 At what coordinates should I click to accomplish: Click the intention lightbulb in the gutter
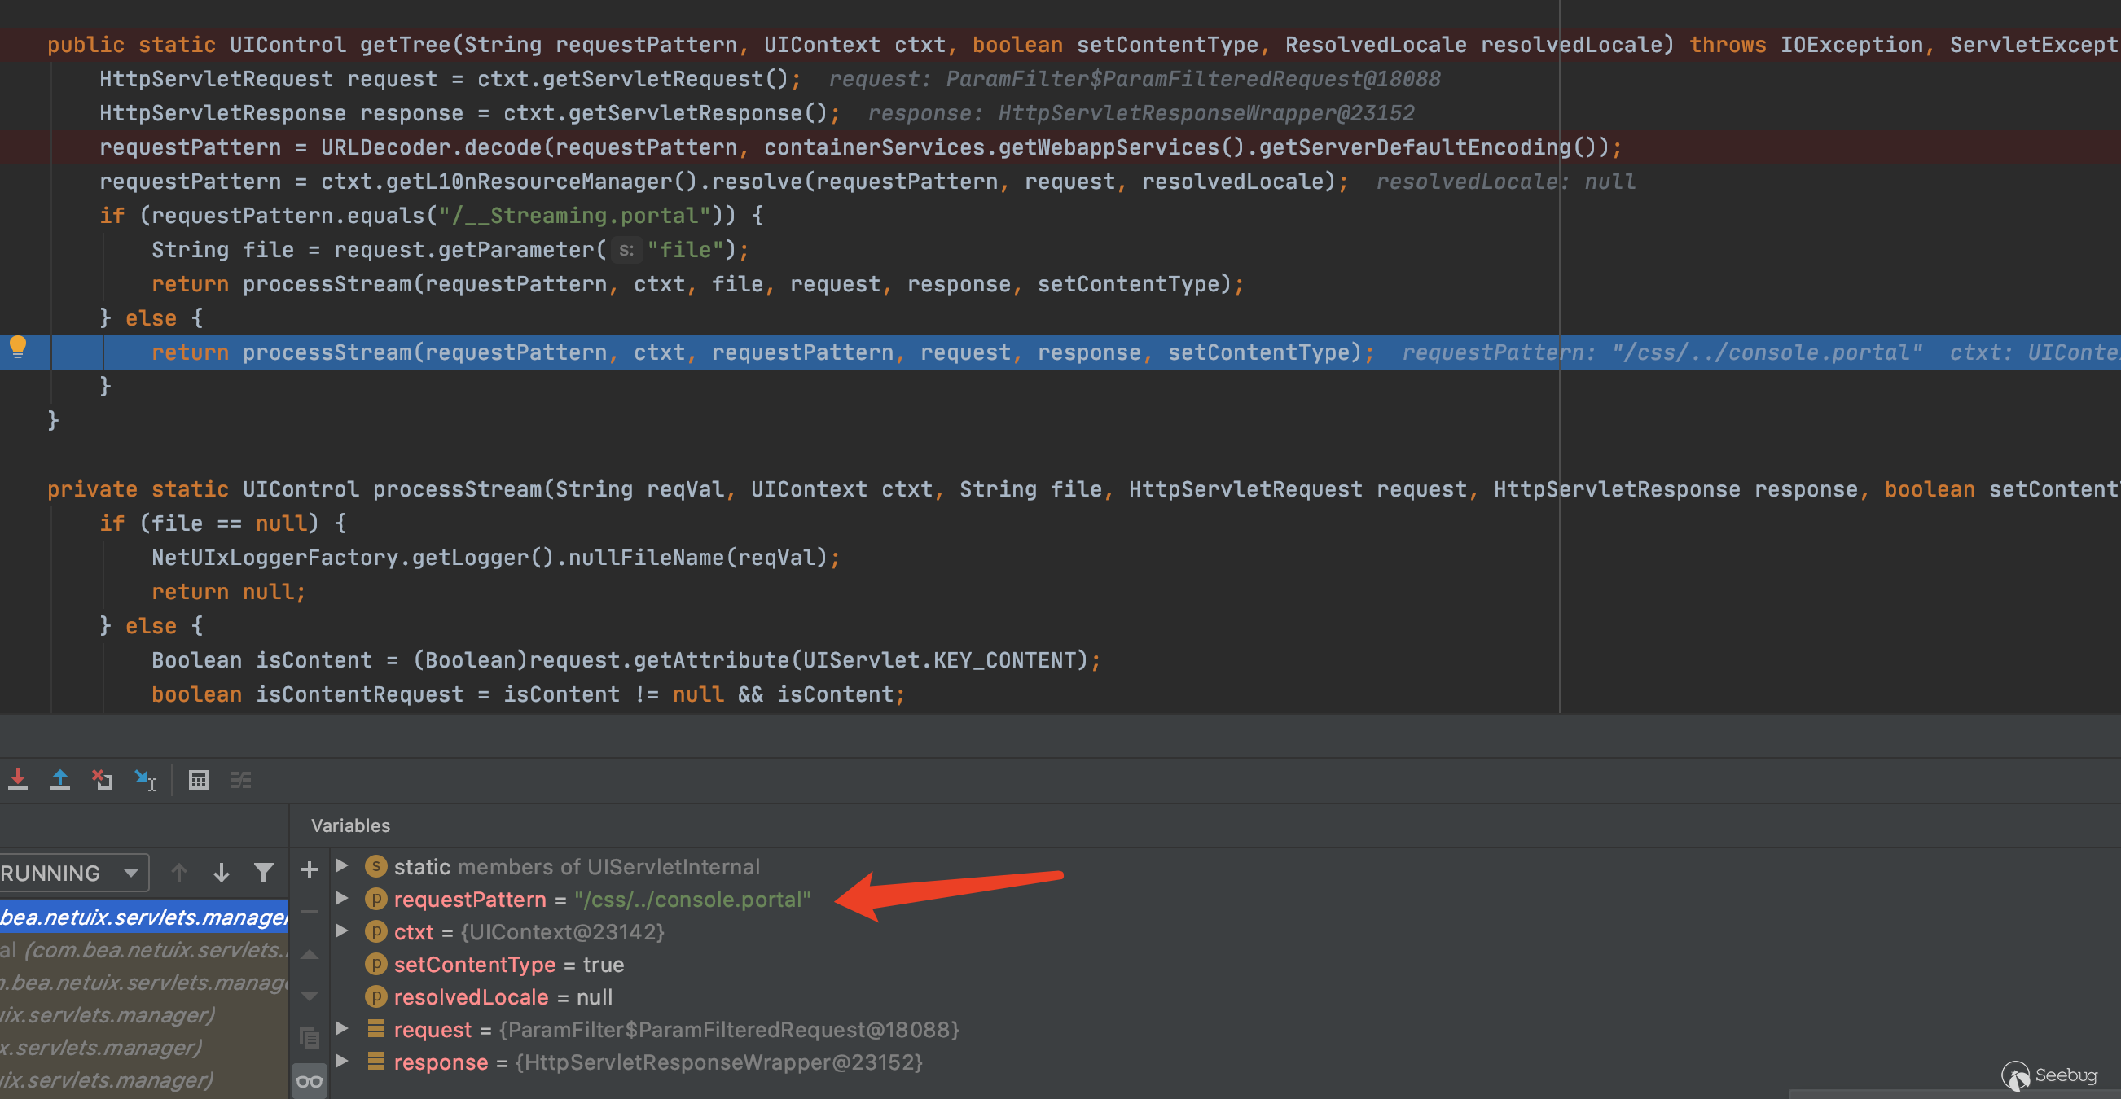coord(17,347)
